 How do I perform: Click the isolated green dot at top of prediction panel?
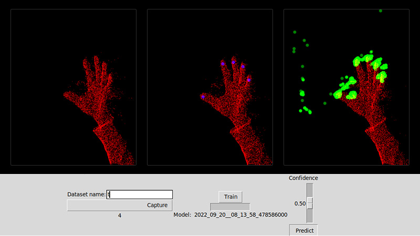click(380, 11)
